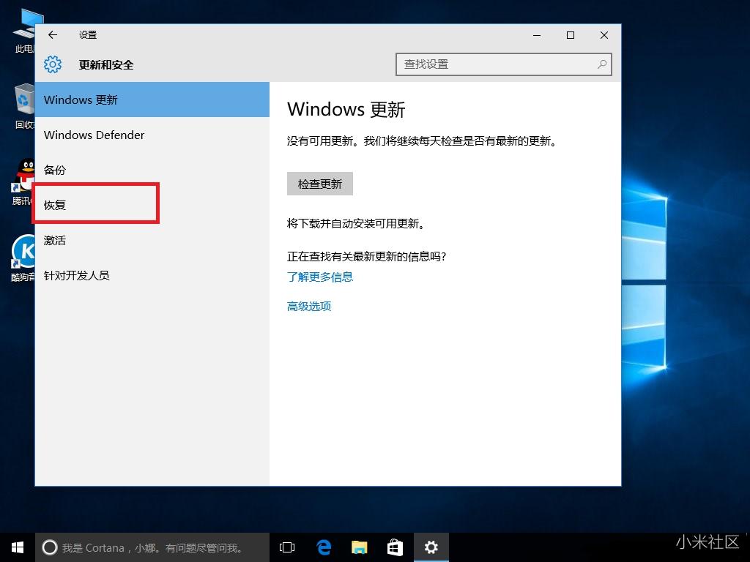Image resolution: width=750 pixels, height=562 pixels.
Task: Open Task View from the taskbar
Action: click(x=286, y=547)
